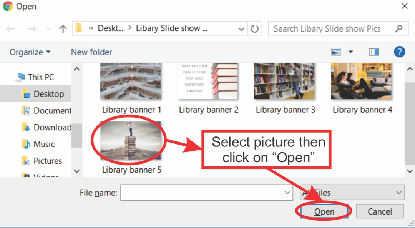Image resolution: width=415 pixels, height=228 pixels.
Task: Click New folder in the toolbar
Action: coord(91,52)
